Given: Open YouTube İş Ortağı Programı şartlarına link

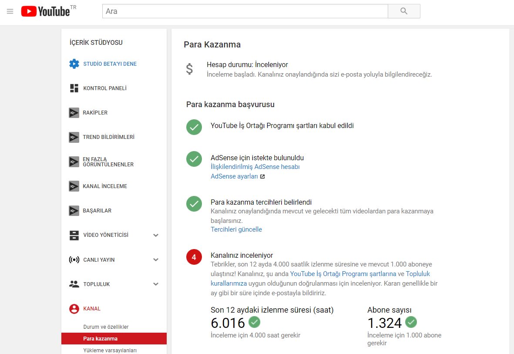Looking at the screenshot, I should (x=343, y=273).
